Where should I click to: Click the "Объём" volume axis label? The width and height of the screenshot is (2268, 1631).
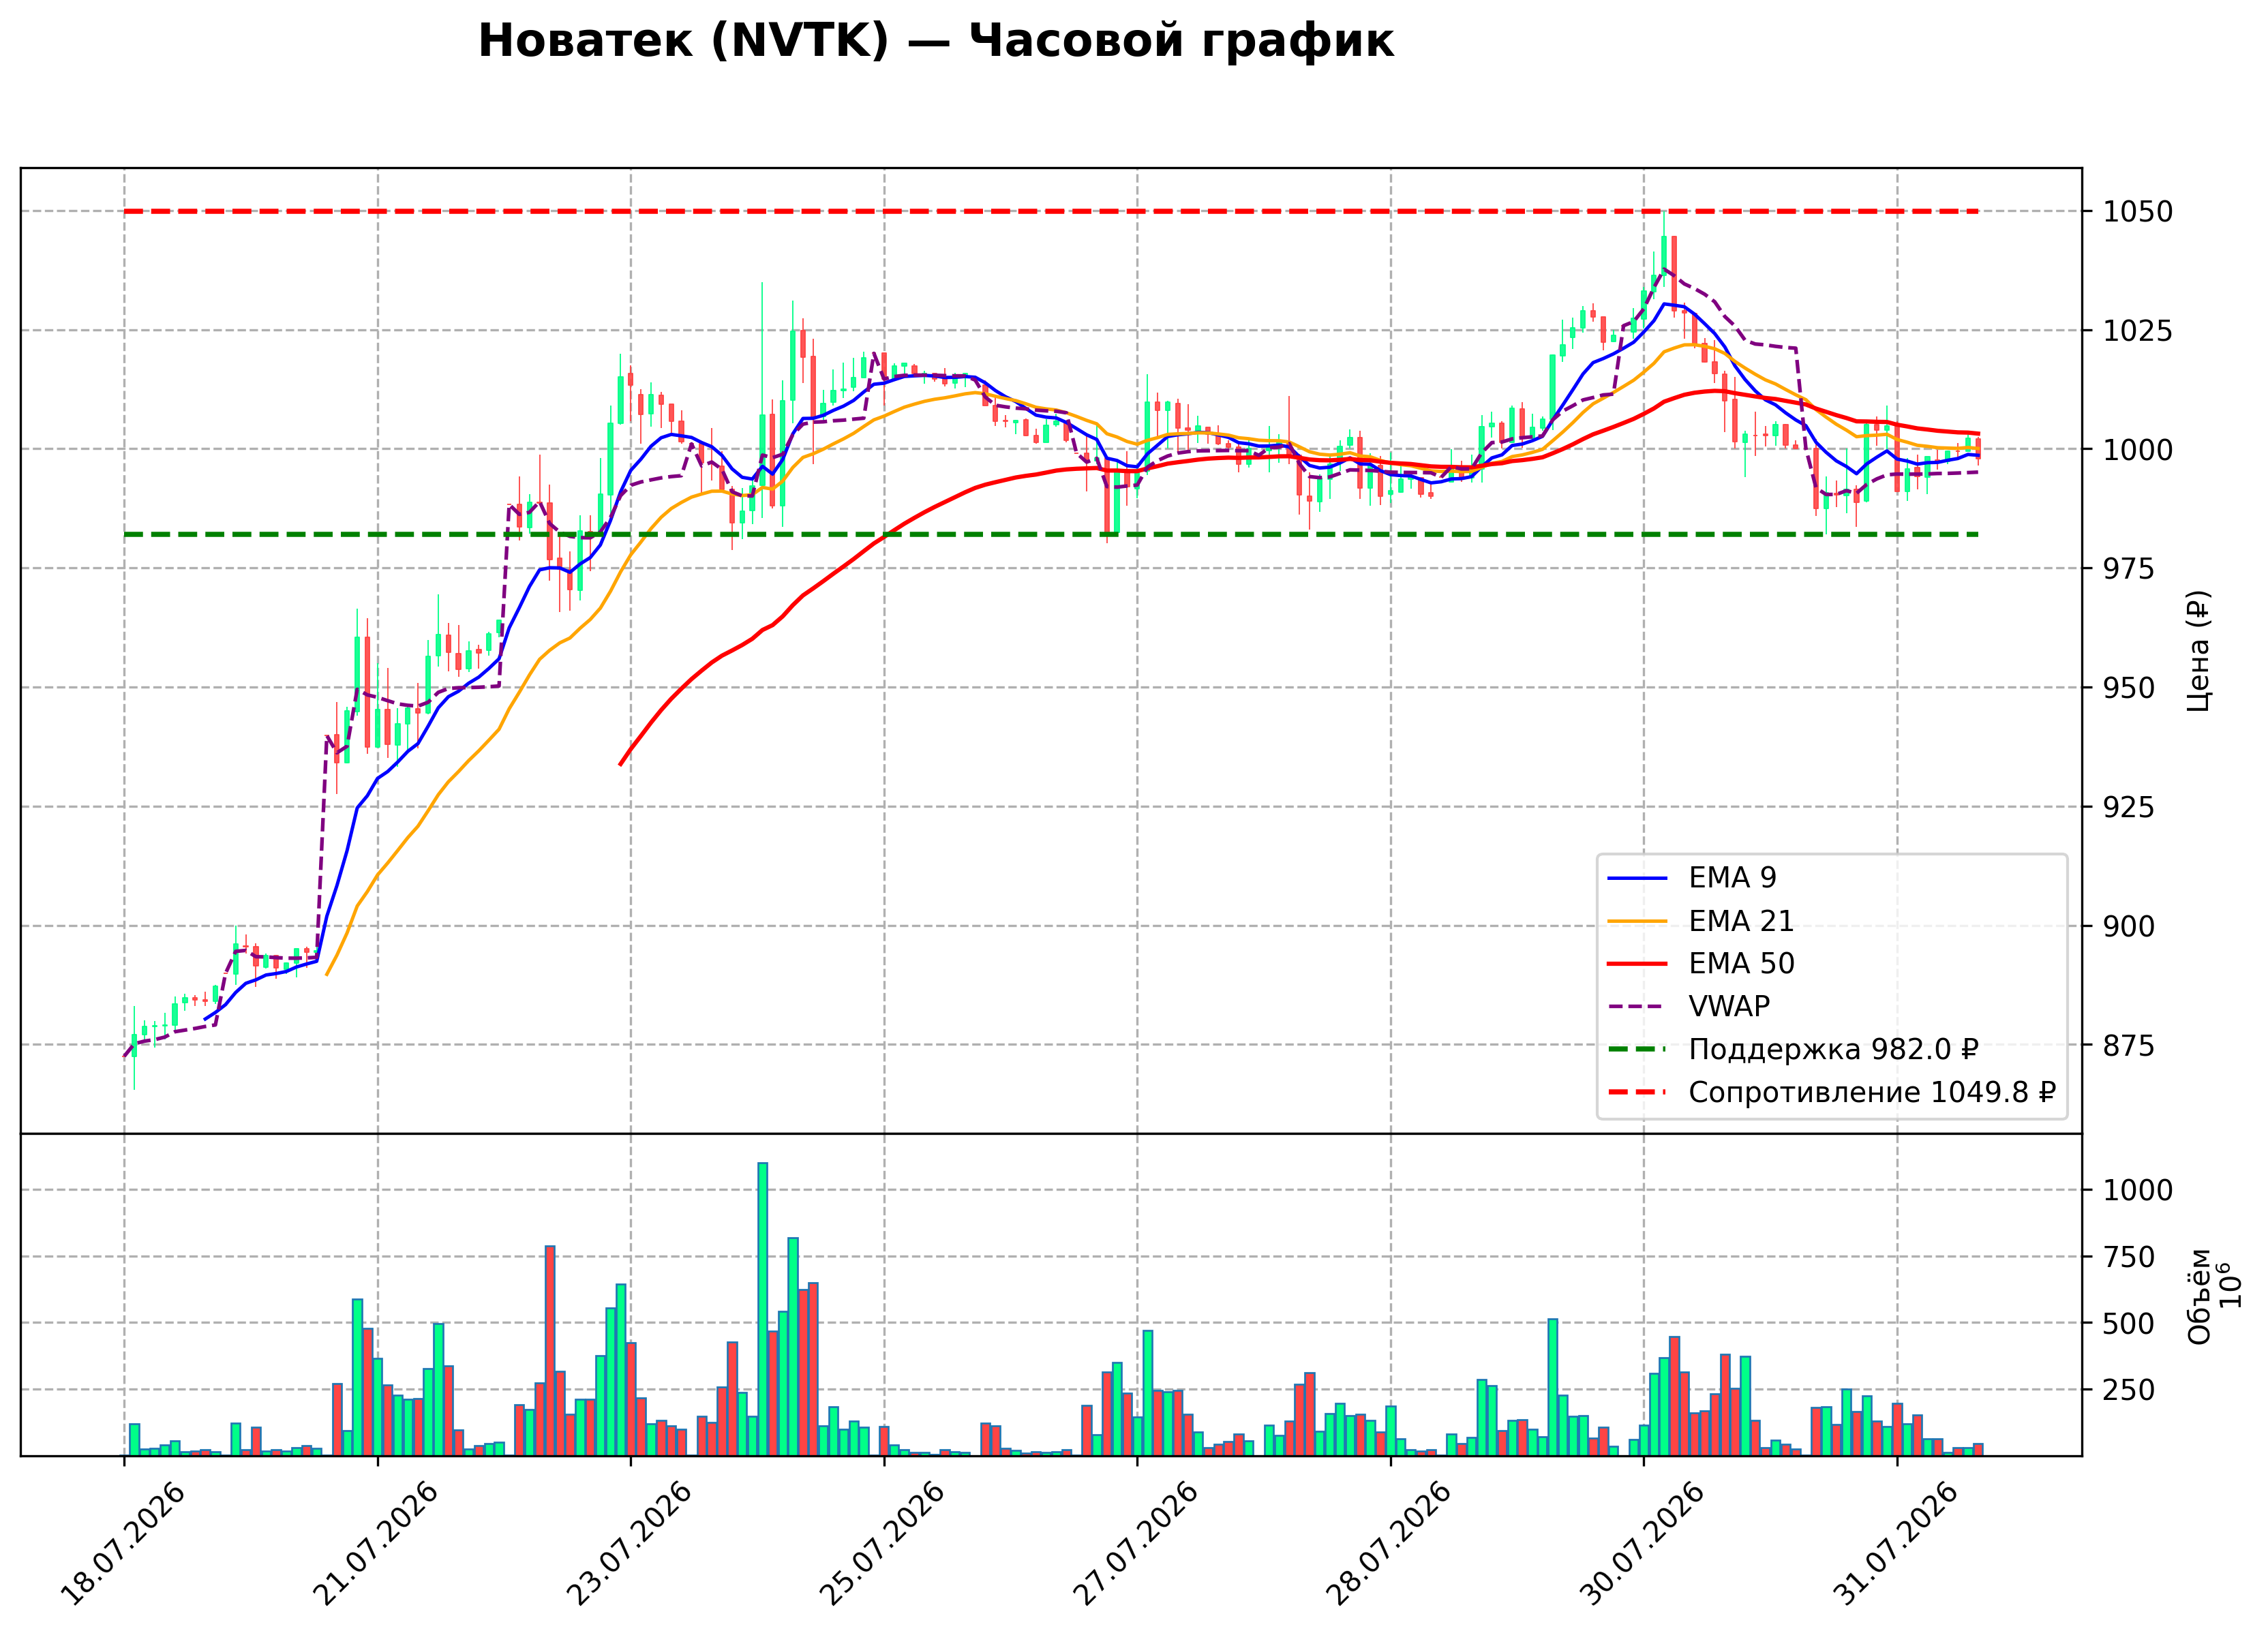pos(2199,1297)
